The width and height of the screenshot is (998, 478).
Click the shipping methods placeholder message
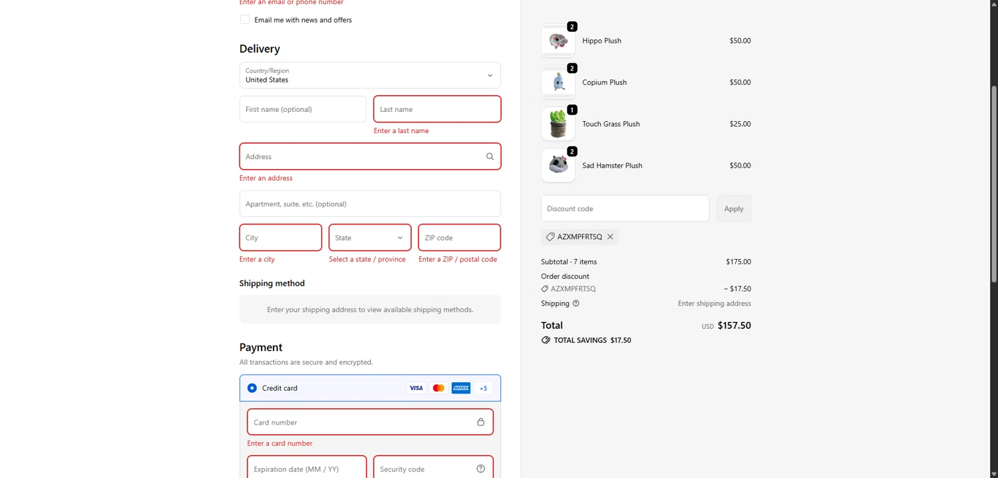click(370, 310)
